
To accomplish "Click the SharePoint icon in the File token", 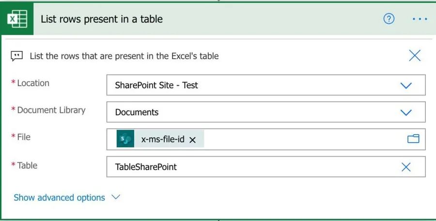I will (x=125, y=140).
